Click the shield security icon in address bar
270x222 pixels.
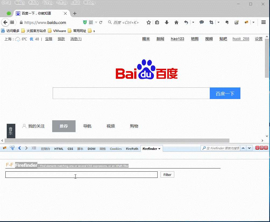pos(85,22)
